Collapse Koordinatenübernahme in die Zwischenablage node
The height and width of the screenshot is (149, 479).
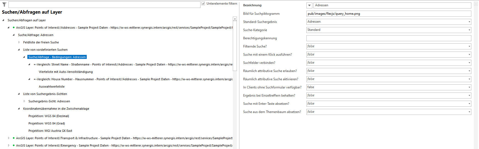(19, 109)
